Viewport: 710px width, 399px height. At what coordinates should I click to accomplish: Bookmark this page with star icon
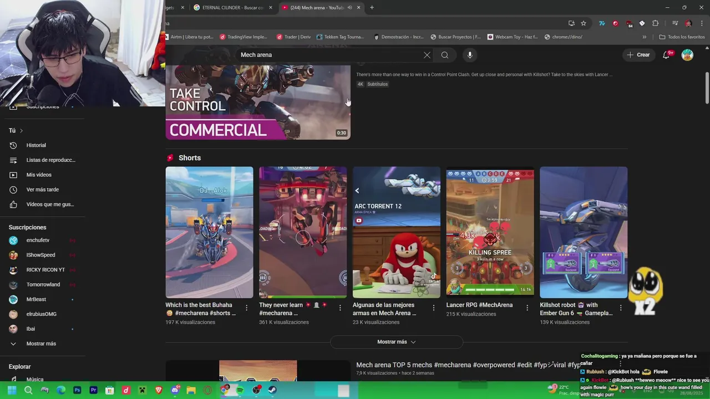pyautogui.click(x=584, y=23)
